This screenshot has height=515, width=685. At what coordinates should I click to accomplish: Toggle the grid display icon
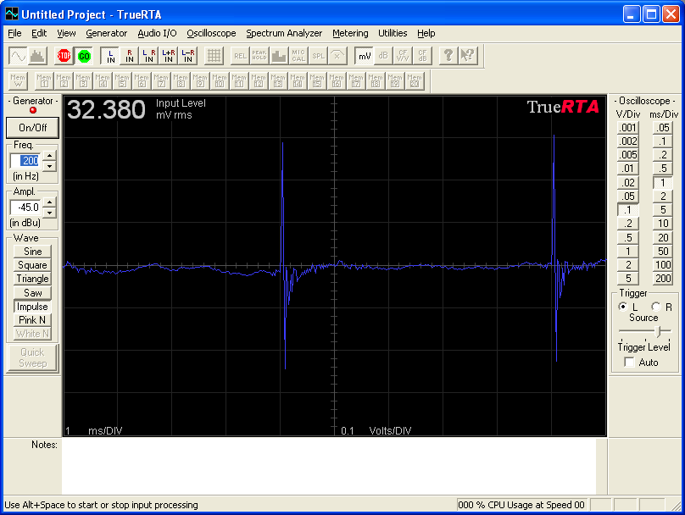pos(214,56)
